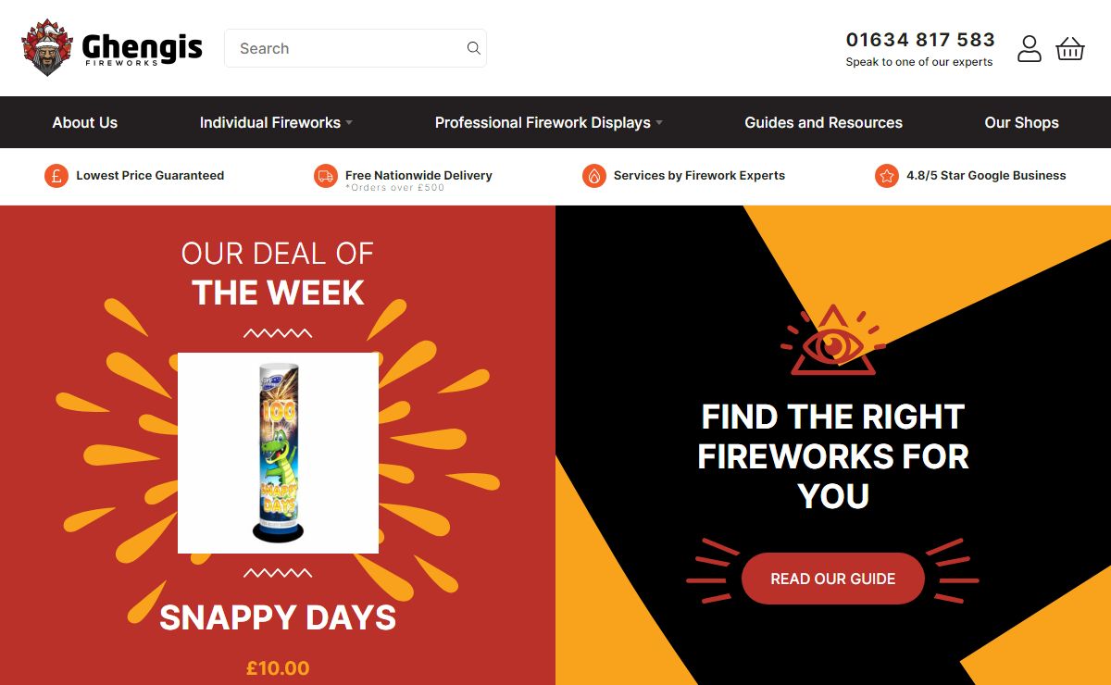The width and height of the screenshot is (1111, 685).
Task: Open the shopping basket icon
Action: pos(1070,48)
